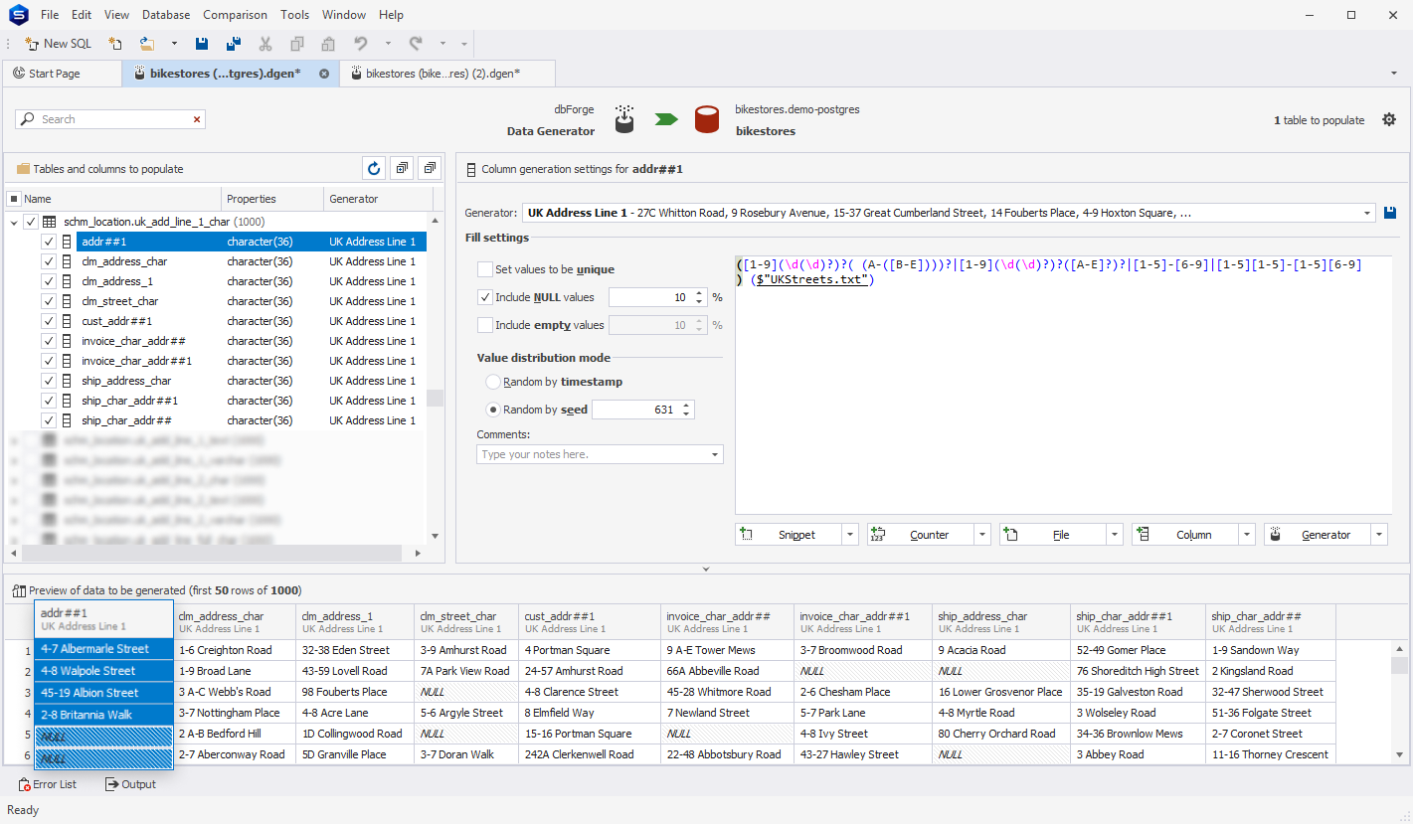Click the Save icon in toolbar

coord(202,44)
